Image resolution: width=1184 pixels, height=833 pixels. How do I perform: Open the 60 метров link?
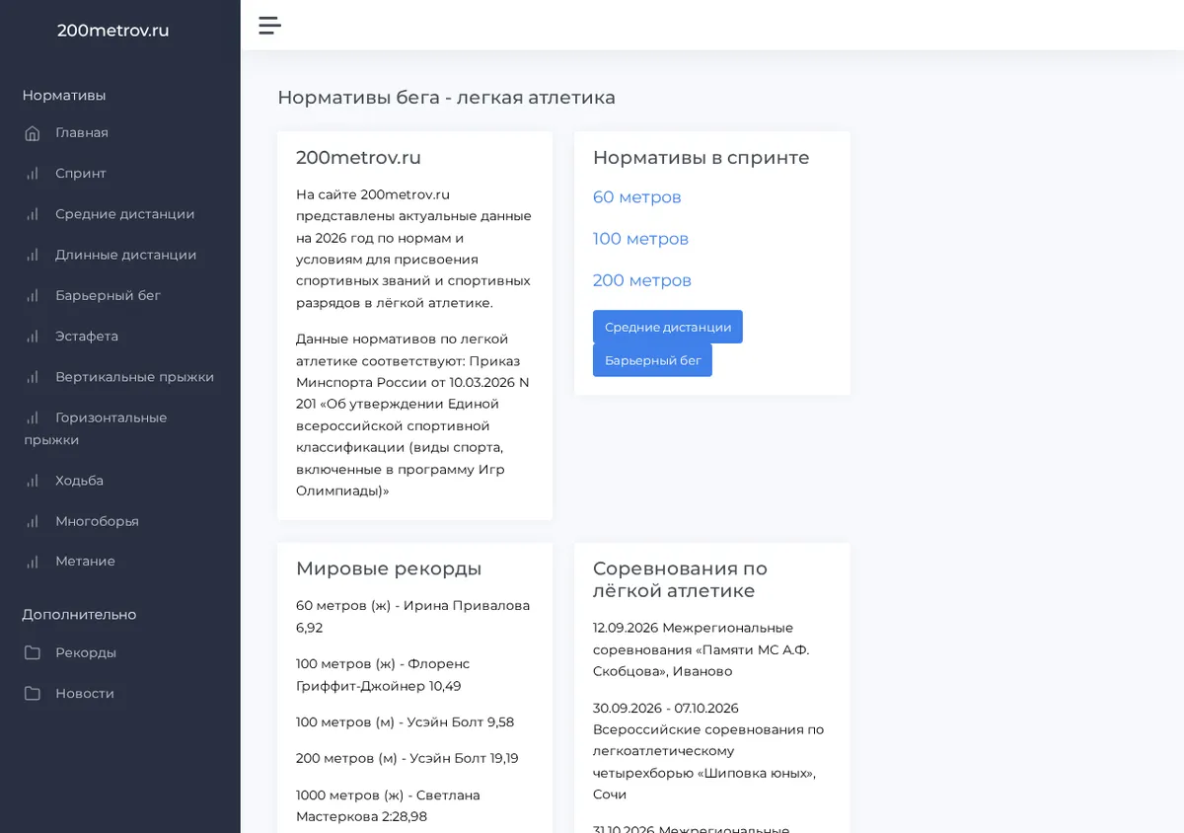click(636, 197)
